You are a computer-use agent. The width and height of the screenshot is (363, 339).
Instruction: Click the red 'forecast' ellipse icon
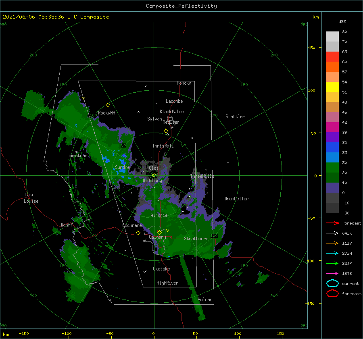coord(332,293)
